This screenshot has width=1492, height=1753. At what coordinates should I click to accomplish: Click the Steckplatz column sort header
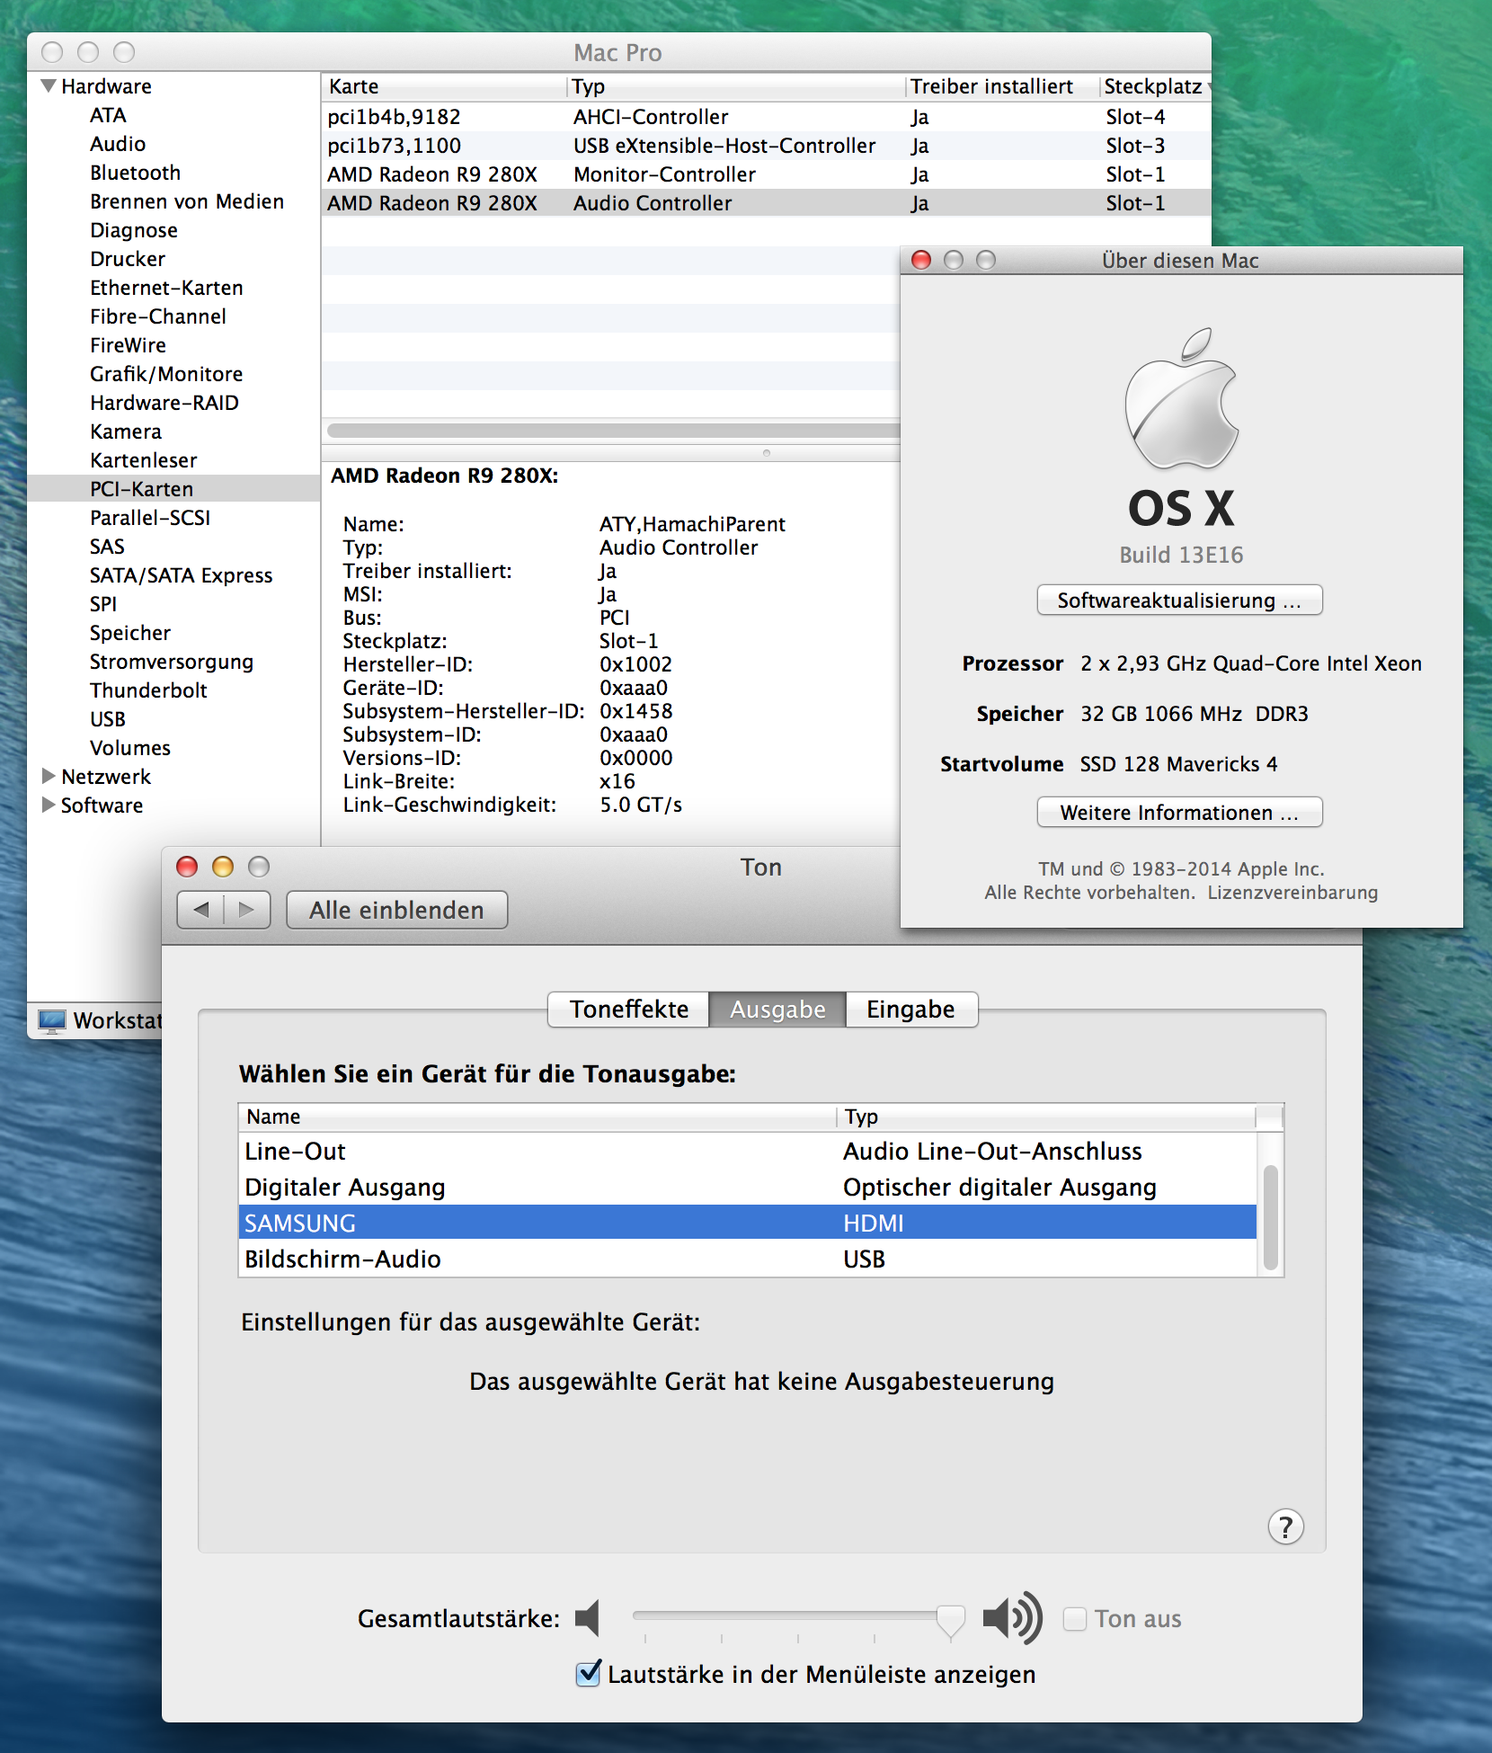[x=1155, y=86]
